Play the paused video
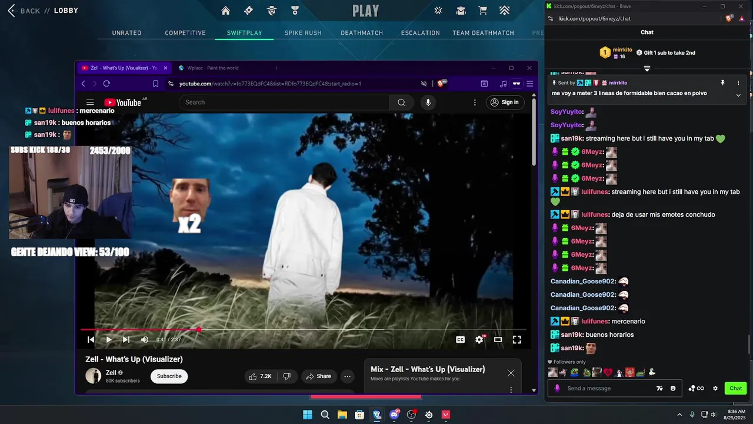 click(108, 339)
